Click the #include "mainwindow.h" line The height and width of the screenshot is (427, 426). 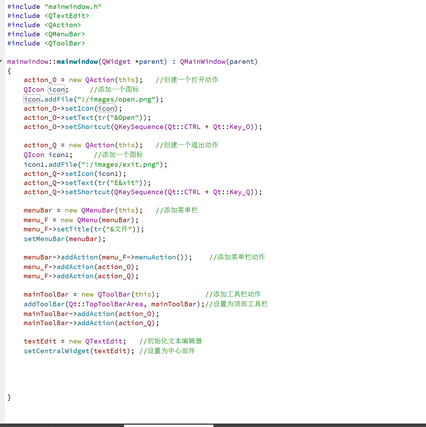pos(54,7)
